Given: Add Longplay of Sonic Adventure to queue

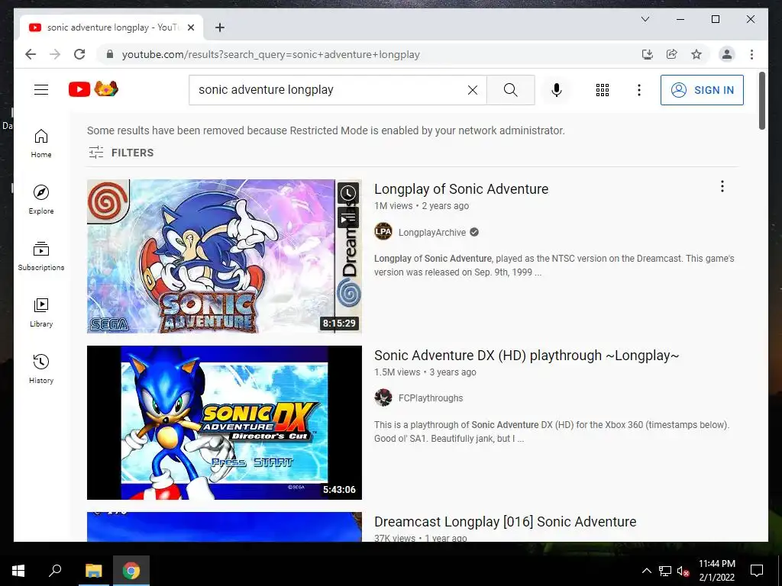Looking at the screenshot, I should point(348,217).
